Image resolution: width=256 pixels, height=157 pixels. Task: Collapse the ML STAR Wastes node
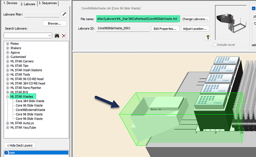(x=8, y=97)
